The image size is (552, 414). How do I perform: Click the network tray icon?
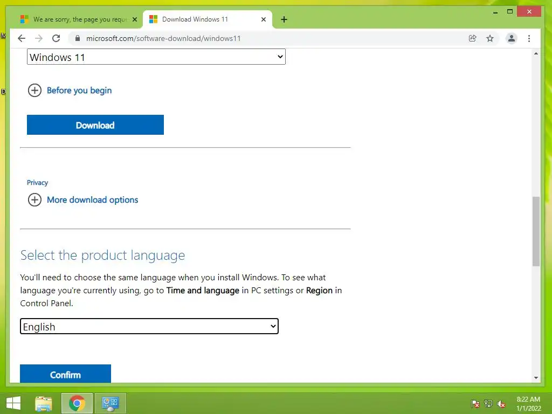click(488, 404)
